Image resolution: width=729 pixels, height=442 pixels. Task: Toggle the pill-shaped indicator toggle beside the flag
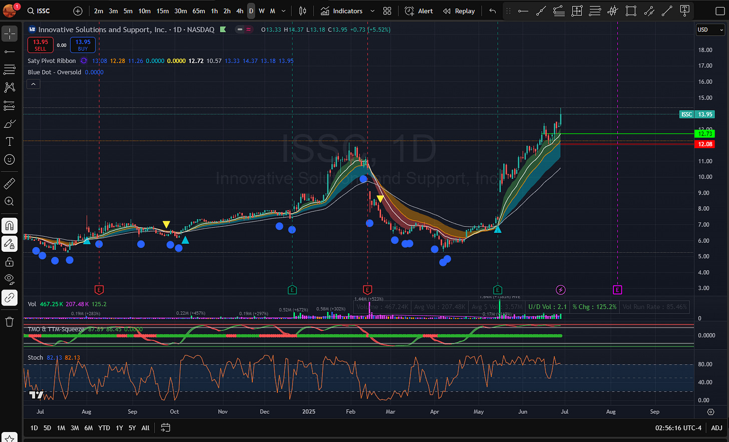point(244,30)
